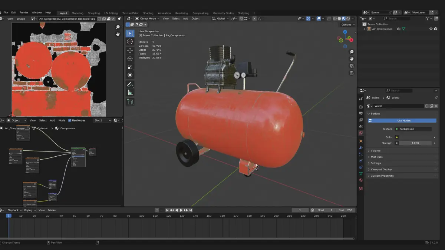Select the Move tool

coord(130,50)
